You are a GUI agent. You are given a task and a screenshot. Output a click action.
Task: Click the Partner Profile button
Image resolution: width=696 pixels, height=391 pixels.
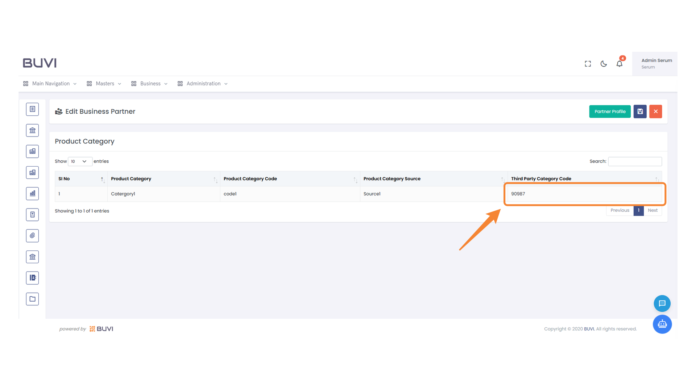tap(610, 112)
